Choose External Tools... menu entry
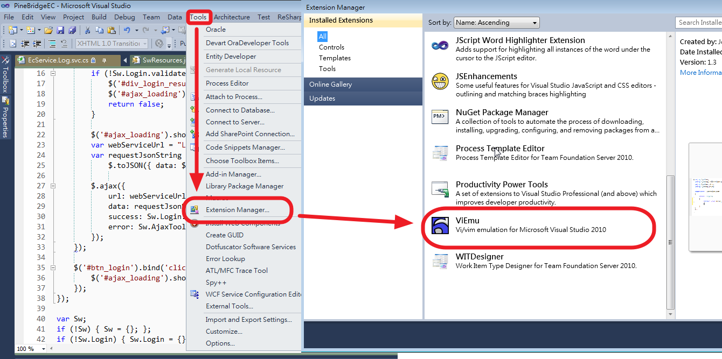Image resolution: width=722 pixels, height=359 pixels. tap(230, 306)
